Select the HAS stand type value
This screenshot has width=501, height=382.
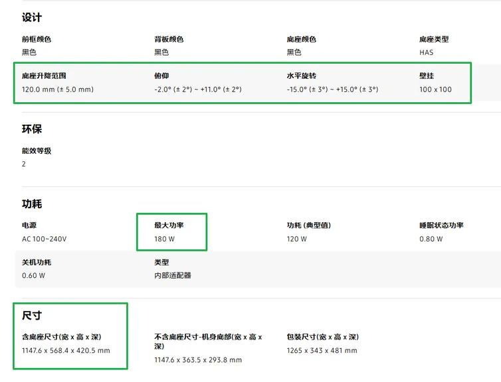pyautogui.click(x=426, y=52)
